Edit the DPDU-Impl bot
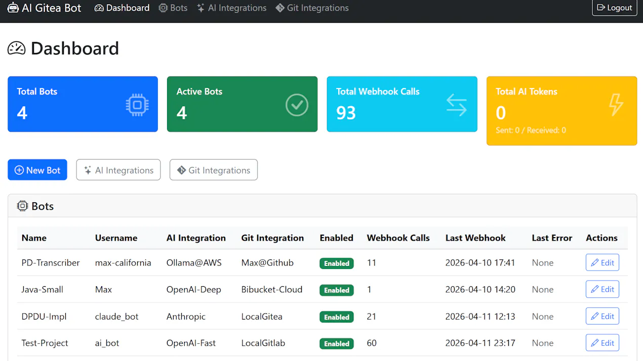 [x=602, y=316]
